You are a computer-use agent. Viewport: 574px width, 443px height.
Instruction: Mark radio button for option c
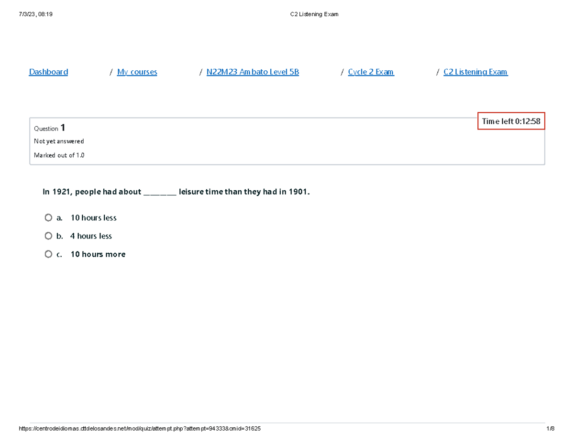[x=48, y=254]
